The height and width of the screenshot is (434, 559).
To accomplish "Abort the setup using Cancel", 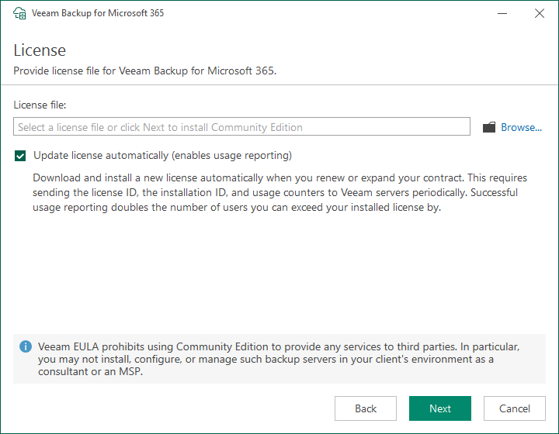I will coord(515,408).
